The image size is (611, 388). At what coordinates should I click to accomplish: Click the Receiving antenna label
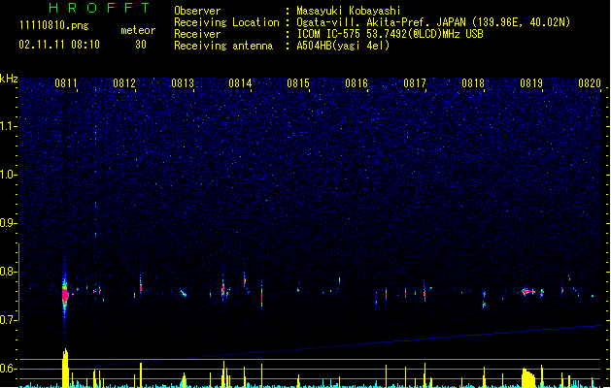[x=223, y=46]
